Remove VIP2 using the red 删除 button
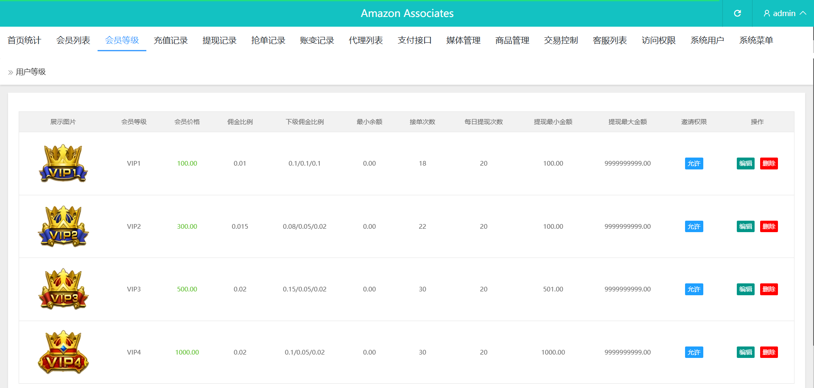814x388 pixels. pos(769,227)
